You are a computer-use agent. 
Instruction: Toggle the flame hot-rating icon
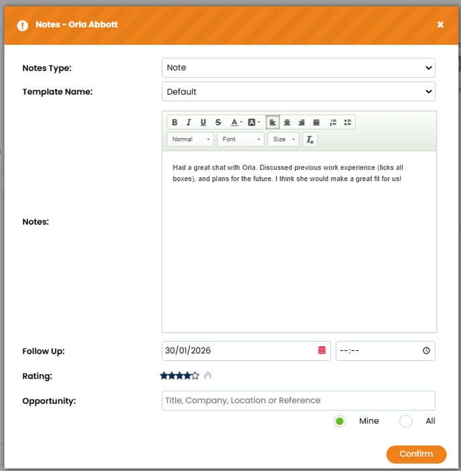pyautogui.click(x=208, y=376)
